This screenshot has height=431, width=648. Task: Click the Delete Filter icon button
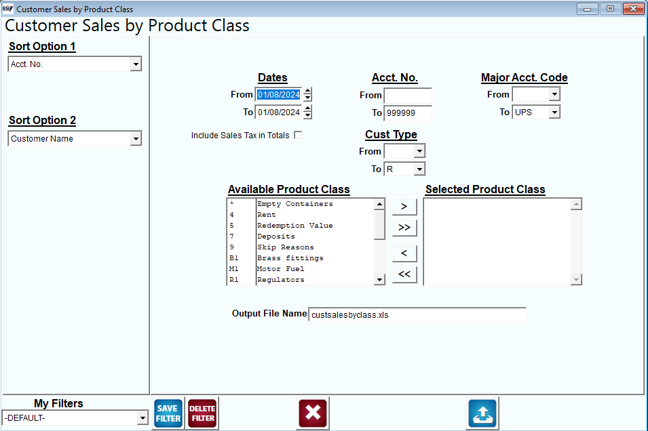pyautogui.click(x=202, y=413)
